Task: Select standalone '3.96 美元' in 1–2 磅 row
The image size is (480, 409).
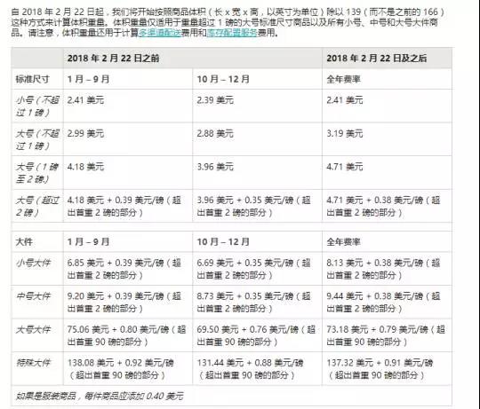Action: tap(215, 167)
